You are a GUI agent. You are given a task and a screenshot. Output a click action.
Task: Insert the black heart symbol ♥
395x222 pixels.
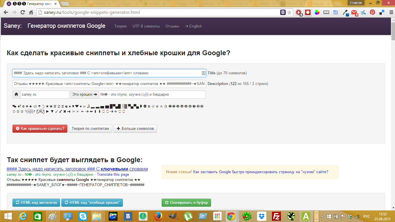tap(73, 106)
